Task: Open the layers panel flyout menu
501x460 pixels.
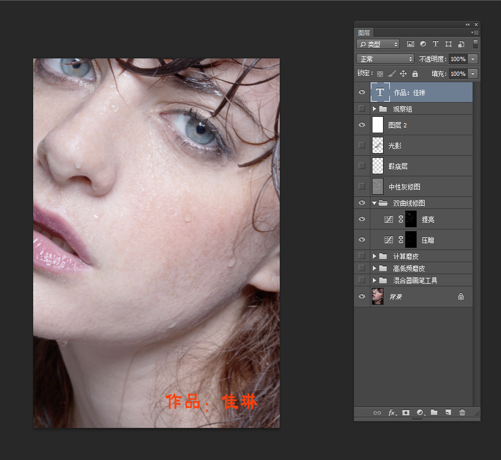Action: (x=475, y=33)
